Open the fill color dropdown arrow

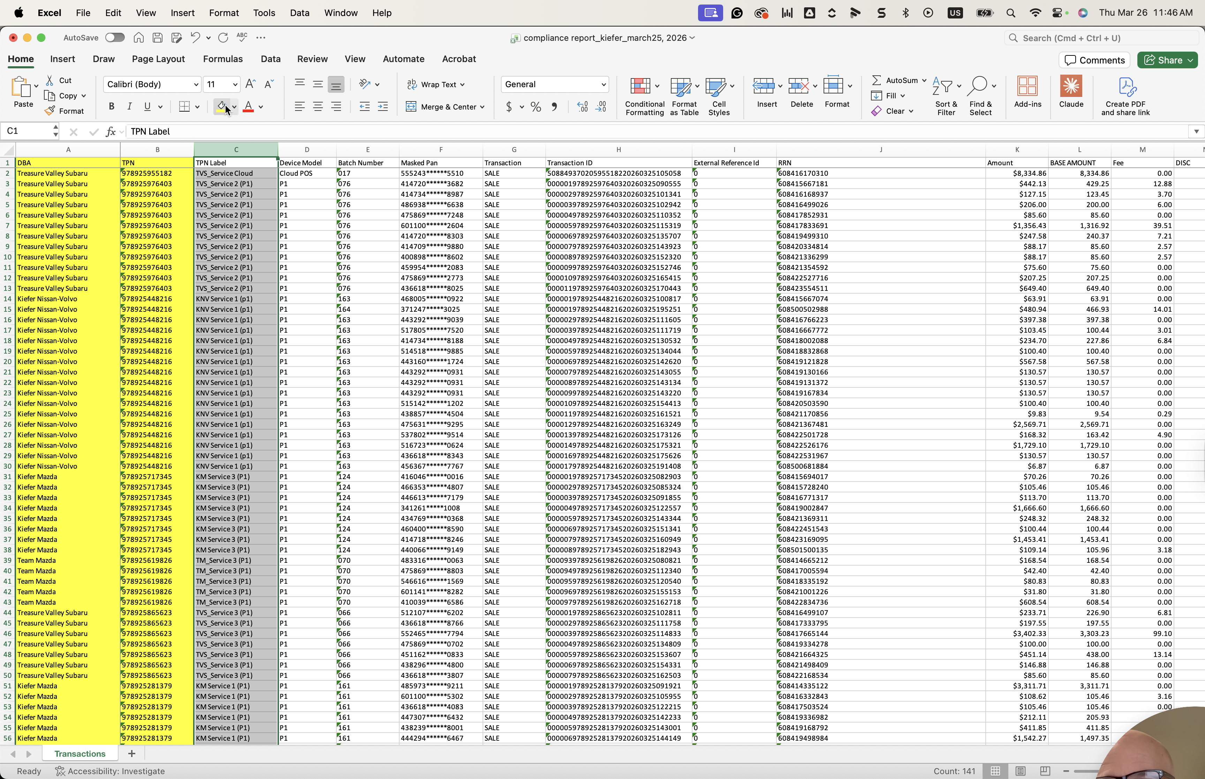234,107
